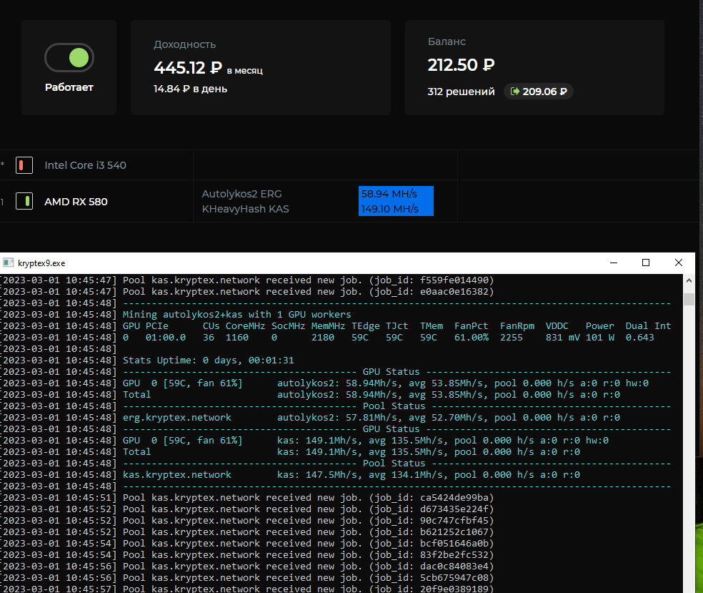Click the FanRpm 2255 value in console
This screenshot has height=593, width=703.
512,338
